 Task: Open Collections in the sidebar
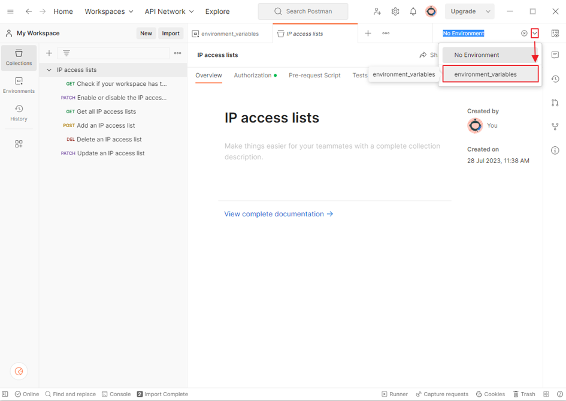coord(19,58)
